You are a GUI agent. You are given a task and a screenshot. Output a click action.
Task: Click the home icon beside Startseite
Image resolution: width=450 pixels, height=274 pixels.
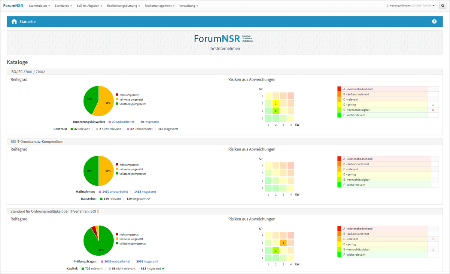coord(14,22)
